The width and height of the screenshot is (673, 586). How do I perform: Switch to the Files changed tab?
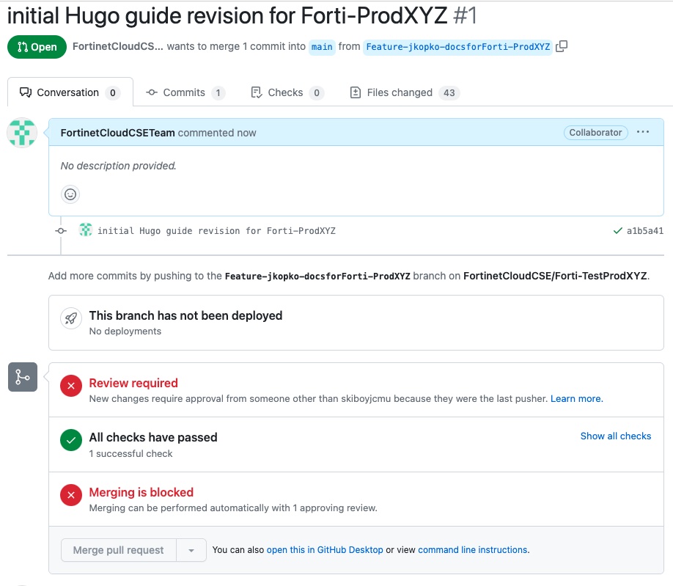click(405, 92)
